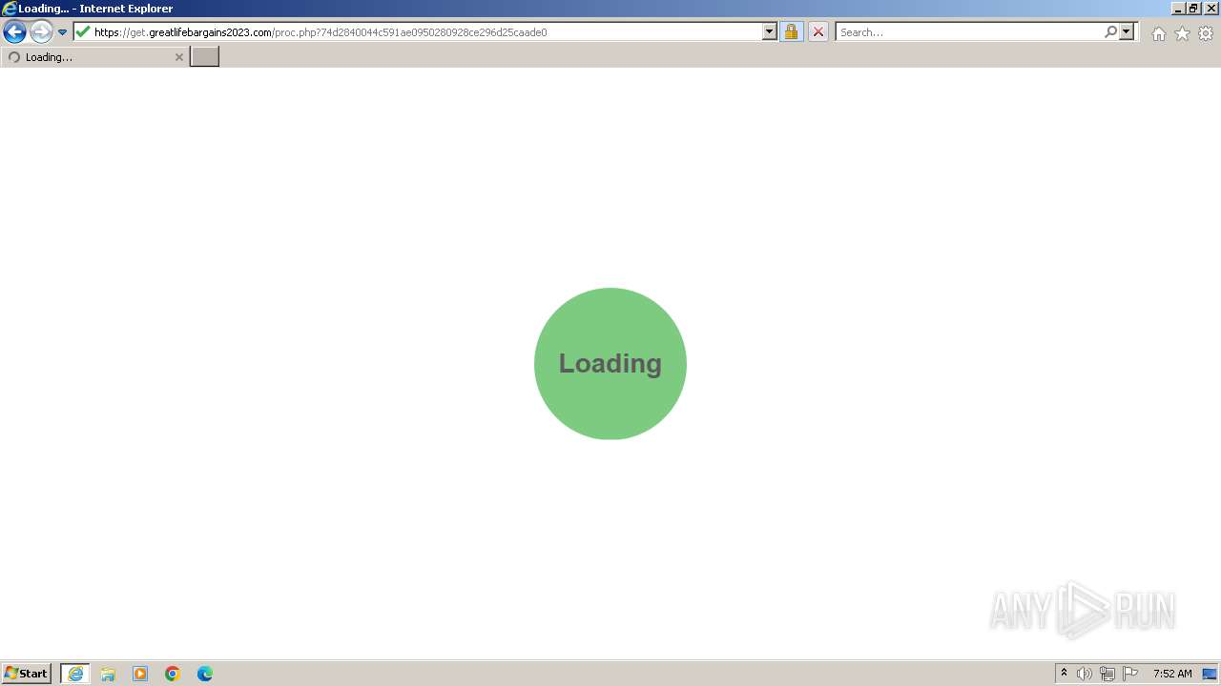This screenshot has width=1221, height=686.
Task: Stop loading with the red X button
Action: [818, 31]
